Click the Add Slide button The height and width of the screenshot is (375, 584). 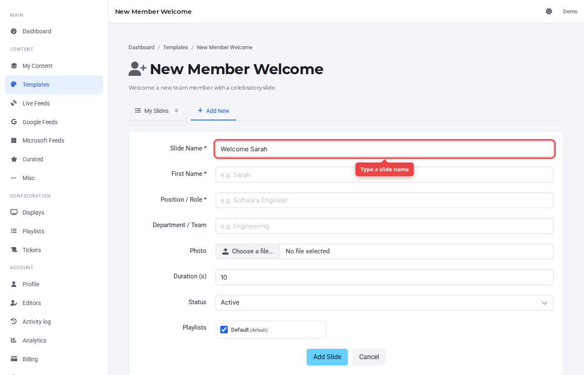point(327,357)
